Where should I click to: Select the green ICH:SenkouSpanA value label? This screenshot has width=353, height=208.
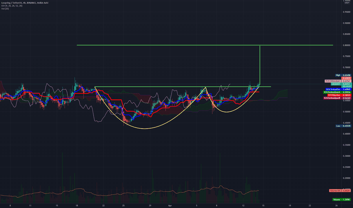(337, 92)
